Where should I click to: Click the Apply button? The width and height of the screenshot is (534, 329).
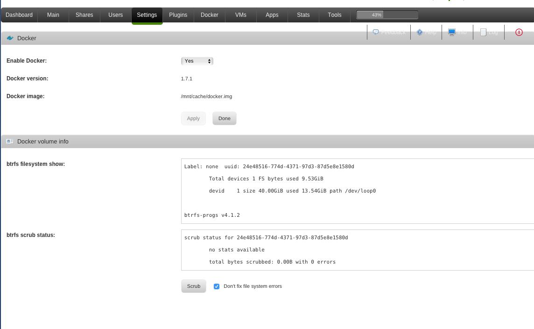pyautogui.click(x=193, y=118)
